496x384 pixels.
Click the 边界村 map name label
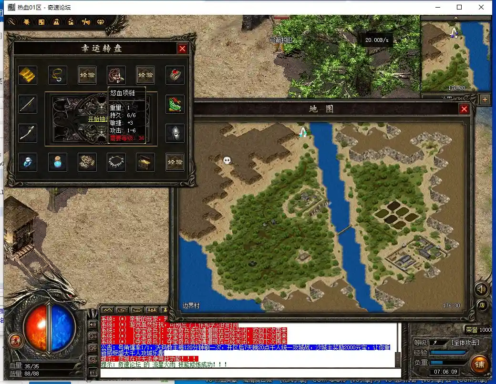(x=191, y=305)
